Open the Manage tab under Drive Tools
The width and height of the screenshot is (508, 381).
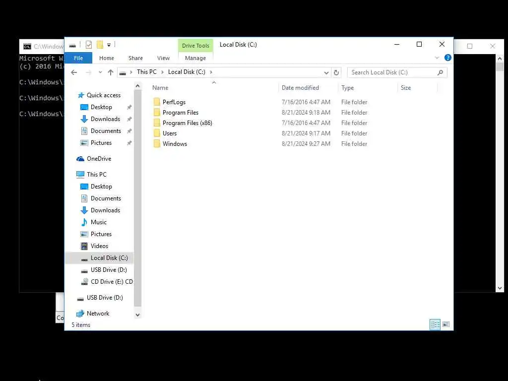coord(195,58)
